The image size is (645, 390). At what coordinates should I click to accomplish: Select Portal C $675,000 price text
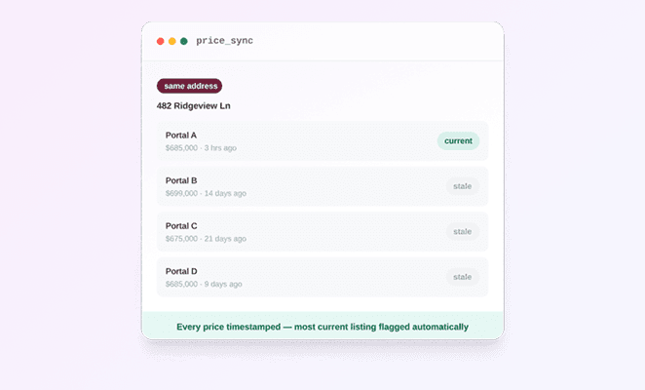[x=181, y=239]
